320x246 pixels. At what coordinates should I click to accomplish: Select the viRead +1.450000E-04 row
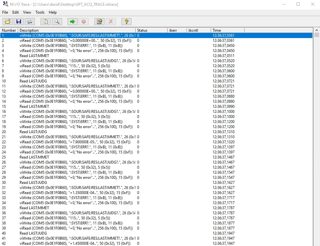[156, 243]
